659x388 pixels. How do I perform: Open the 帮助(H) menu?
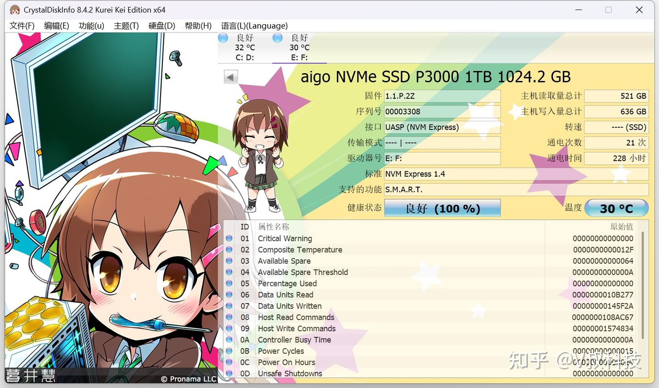pyautogui.click(x=198, y=26)
